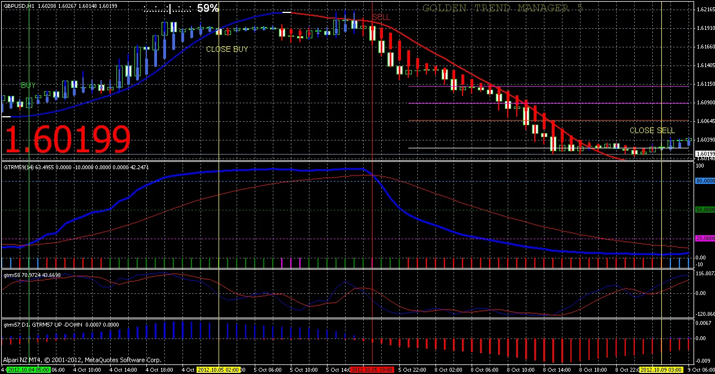
Task: Click the GOLDEN TREND MANAGER 5 title
Action: tap(502, 8)
